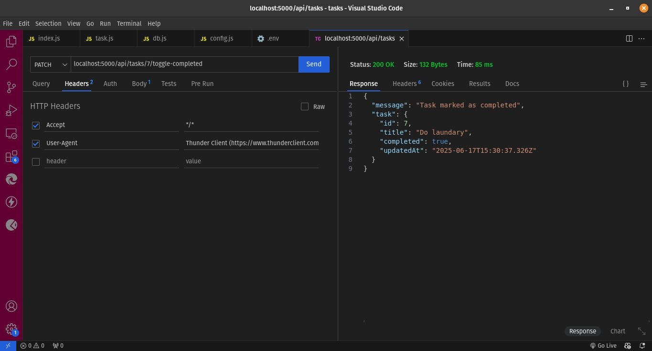Click the request URL input field
652x351 pixels.
pos(184,64)
